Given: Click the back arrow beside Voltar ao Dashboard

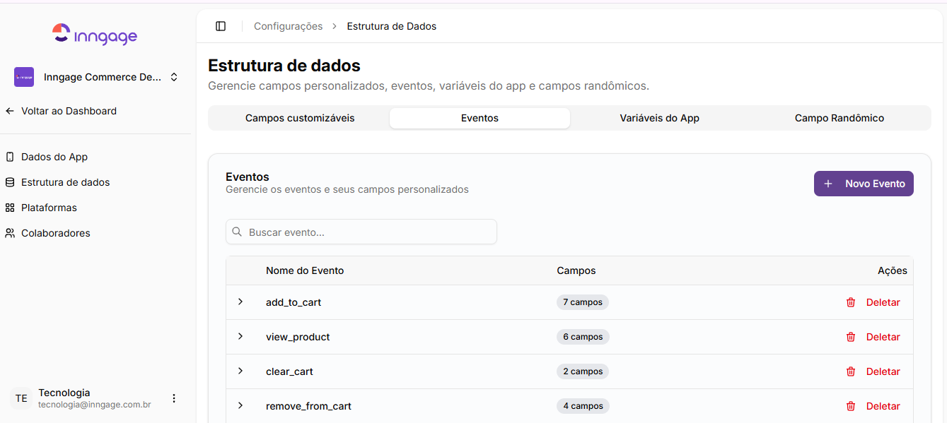Looking at the screenshot, I should coord(10,111).
